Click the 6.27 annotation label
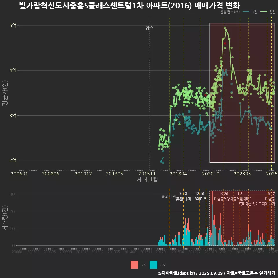The width and height of the screenshot is (278, 278). pos(271,194)
